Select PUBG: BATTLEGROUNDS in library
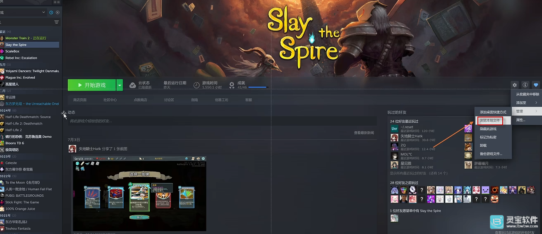The width and height of the screenshot is (542, 234). (30, 196)
